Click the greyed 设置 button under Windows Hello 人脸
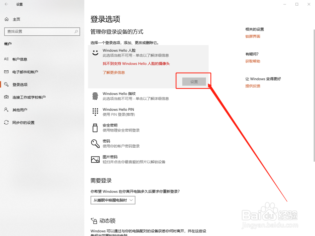 point(194,82)
